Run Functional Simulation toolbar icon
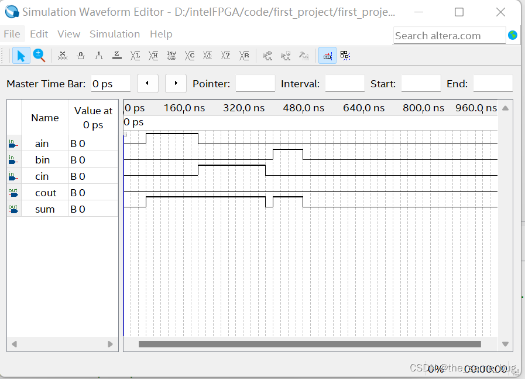 [267, 56]
